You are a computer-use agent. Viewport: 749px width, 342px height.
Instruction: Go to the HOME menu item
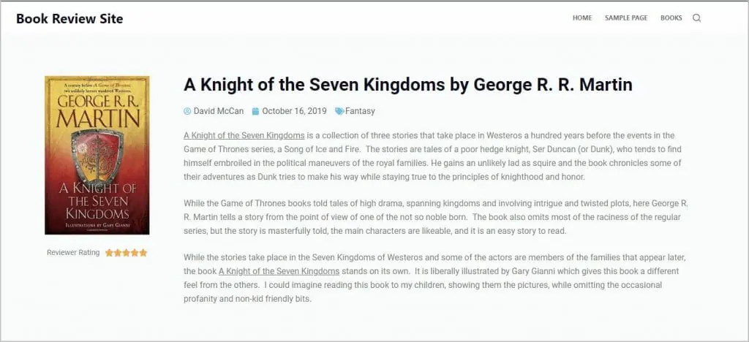582,18
